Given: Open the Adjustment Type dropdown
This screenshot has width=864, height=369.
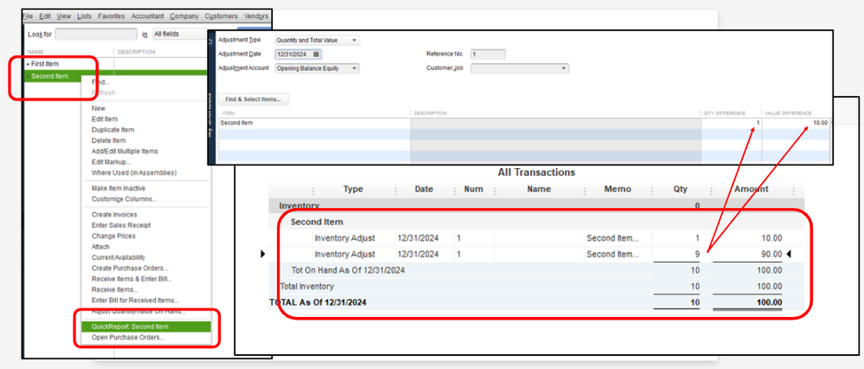Looking at the screenshot, I should coord(317,40).
